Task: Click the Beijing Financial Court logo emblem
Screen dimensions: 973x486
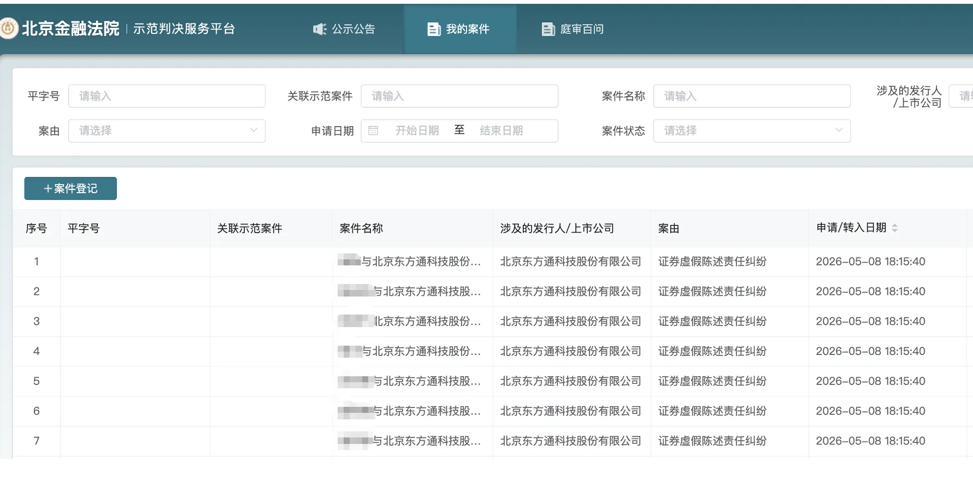Action: tap(9, 28)
